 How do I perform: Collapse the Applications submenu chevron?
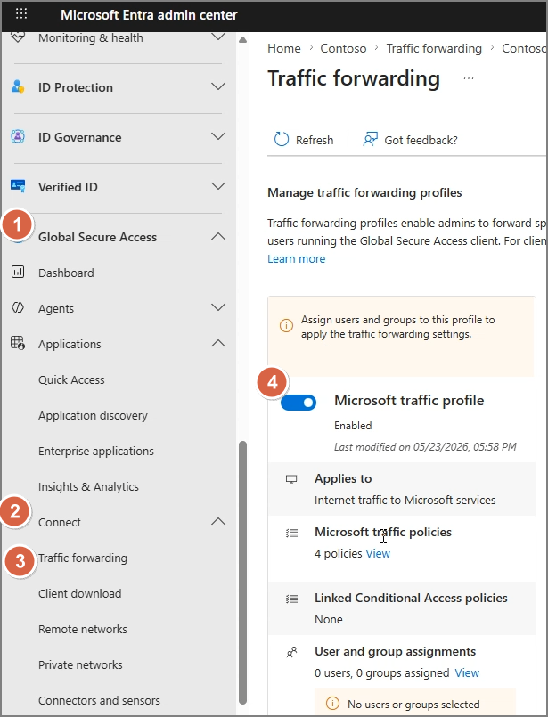(x=218, y=343)
